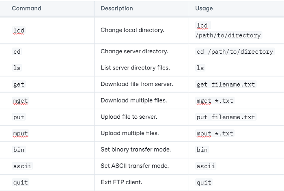Viewport: 284px width, 191px height.
Task: Select the quit code in the Command column
Action: pyautogui.click(x=20, y=182)
